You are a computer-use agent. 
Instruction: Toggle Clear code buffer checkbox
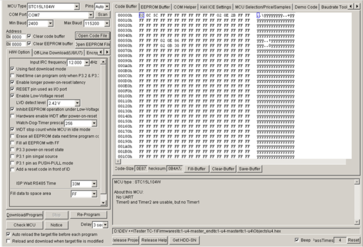(x=29, y=36)
